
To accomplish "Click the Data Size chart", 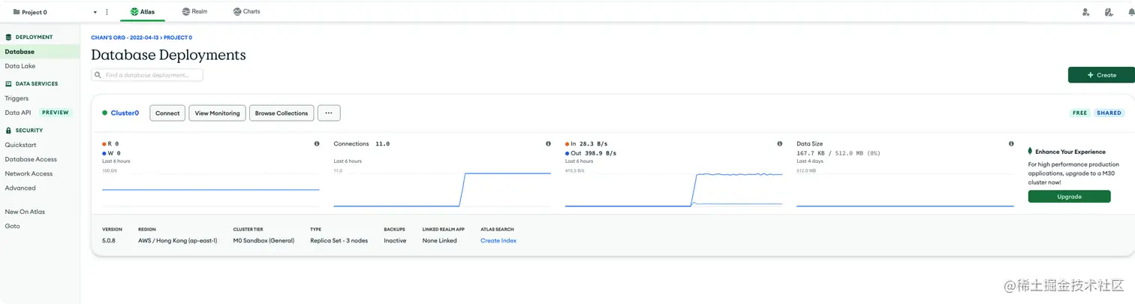I will pyautogui.click(x=905, y=188).
